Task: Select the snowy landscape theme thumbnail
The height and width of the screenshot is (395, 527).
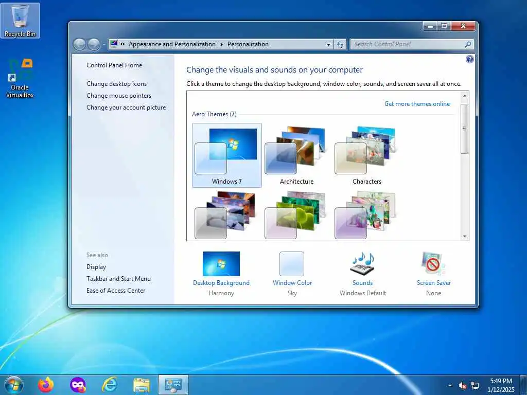Action: [x=225, y=215]
